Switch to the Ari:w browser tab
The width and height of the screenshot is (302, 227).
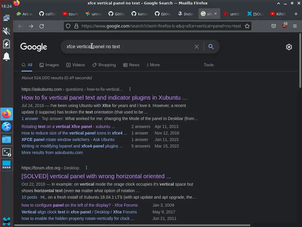25,14
